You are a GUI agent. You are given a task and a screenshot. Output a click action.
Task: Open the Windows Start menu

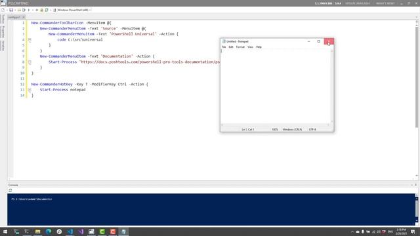[5, 231]
